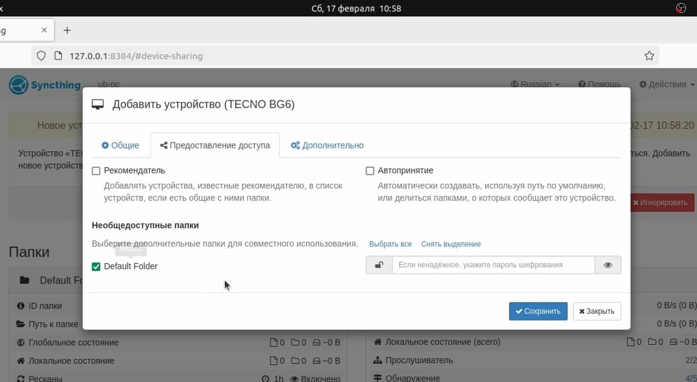Click the Syncthing logo
Screen dimensions: 697x382
click(x=45, y=85)
